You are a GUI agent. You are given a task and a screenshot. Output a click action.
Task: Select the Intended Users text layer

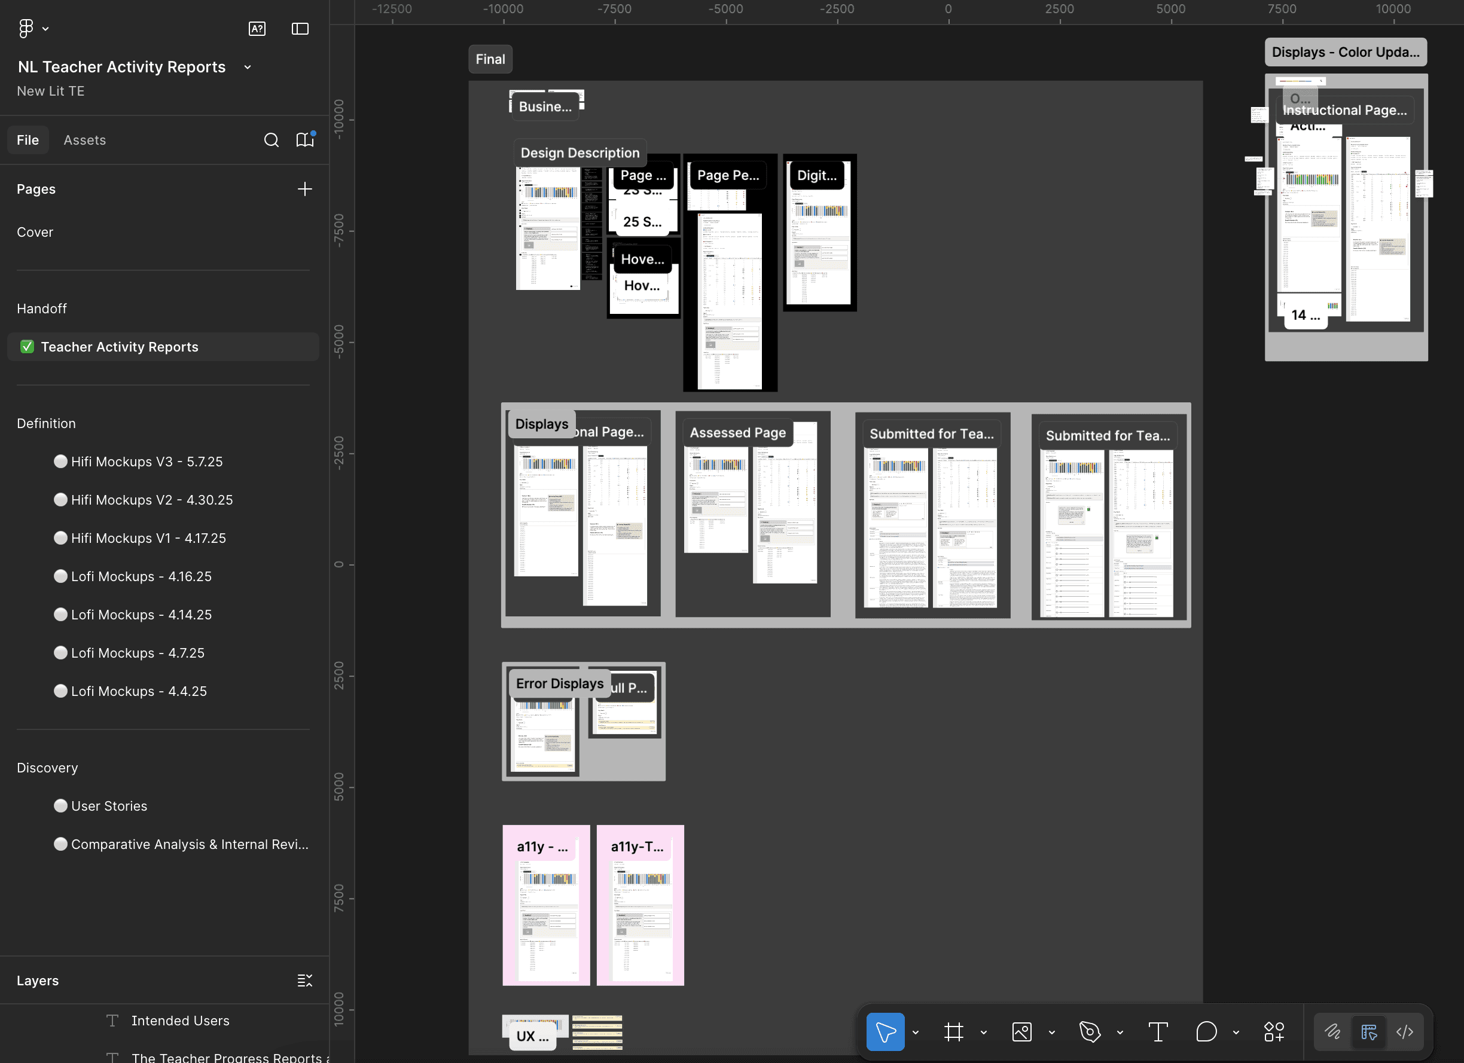click(180, 1021)
